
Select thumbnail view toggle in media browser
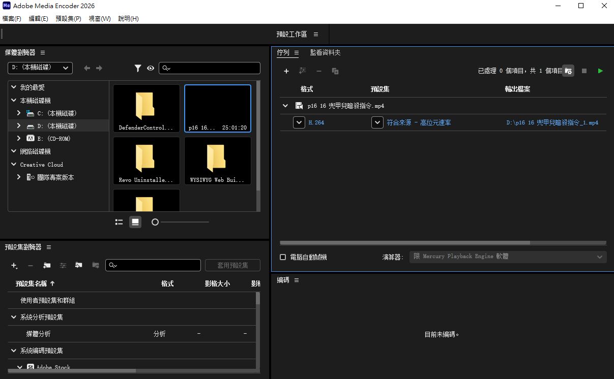135,222
